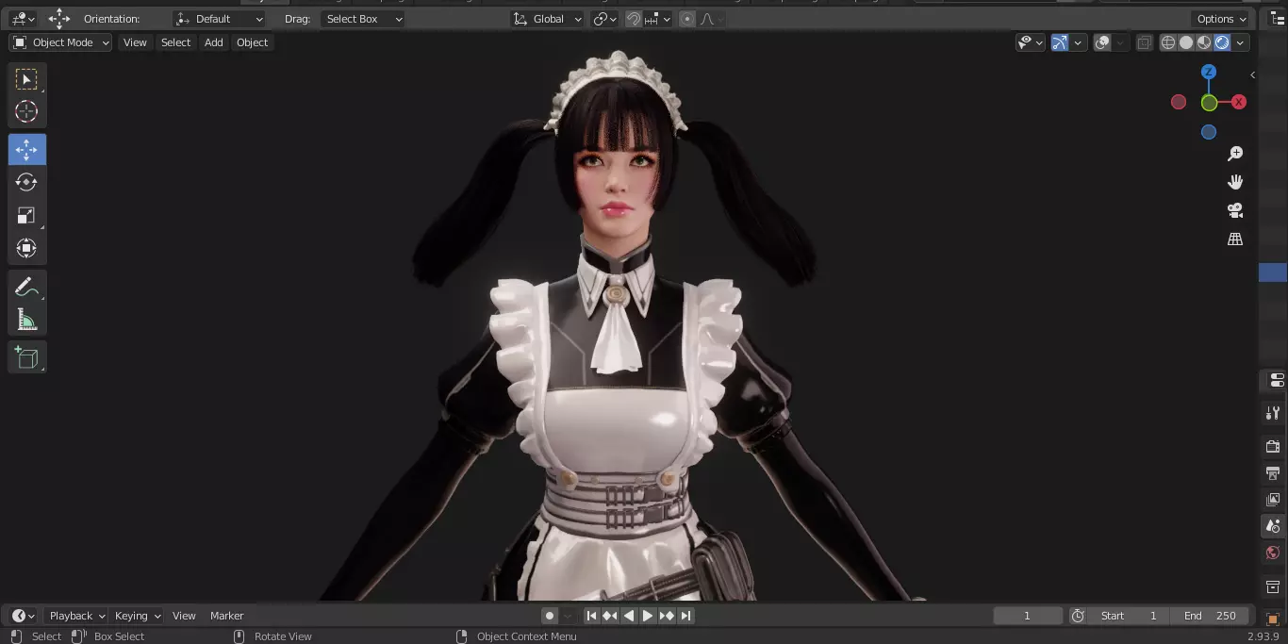1288x644 pixels.
Task: Open the timeline View menu
Action: [184, 616]
